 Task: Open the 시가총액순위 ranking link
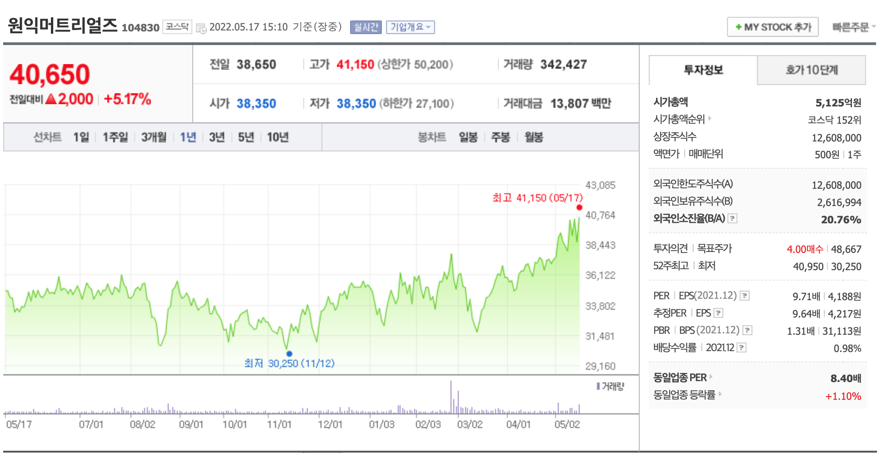pyautogui.click(x=682, y=119)
